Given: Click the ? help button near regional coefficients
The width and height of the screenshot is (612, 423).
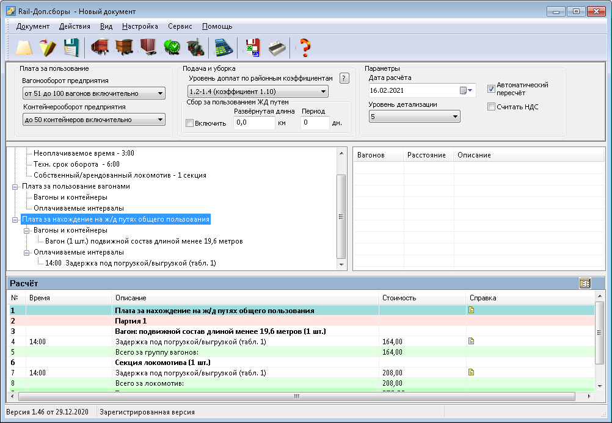Looking at the screenshot, I should click(344, 78).
